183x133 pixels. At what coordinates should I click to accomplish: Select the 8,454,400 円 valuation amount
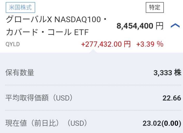(x=140, y=26)
